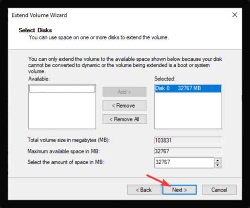The width and height of the screenshot is (250, 208).
Task: Click 'Total volume size in megabytes (MB):' label
Action: pos(69,140)
